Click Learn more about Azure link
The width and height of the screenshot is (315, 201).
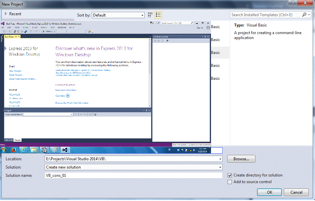tap(66, 90)
